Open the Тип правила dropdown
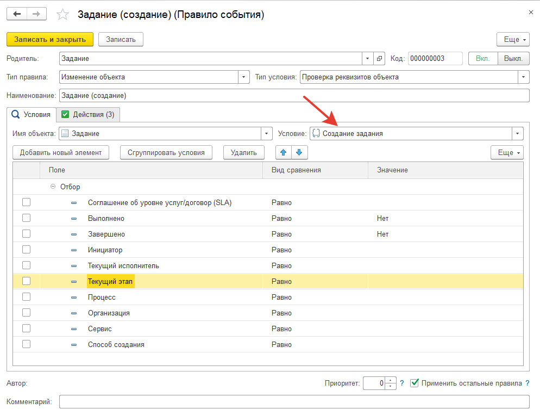This screenshot has height=415, width=540. point(243,77)
